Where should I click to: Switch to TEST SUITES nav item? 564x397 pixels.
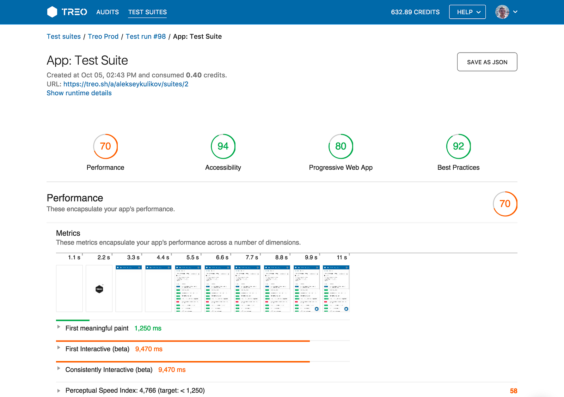click(x=147, y=12)
